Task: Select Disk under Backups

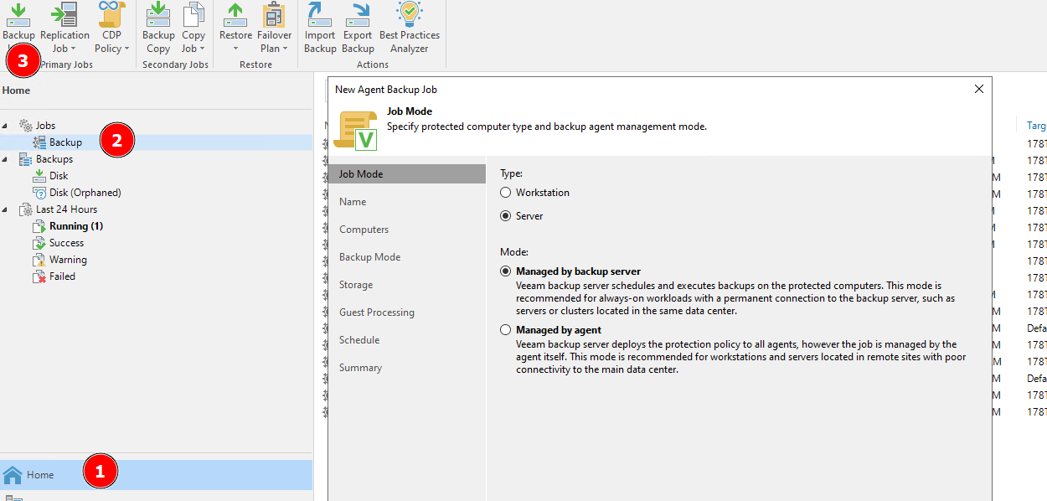Action: click(59, 176)
